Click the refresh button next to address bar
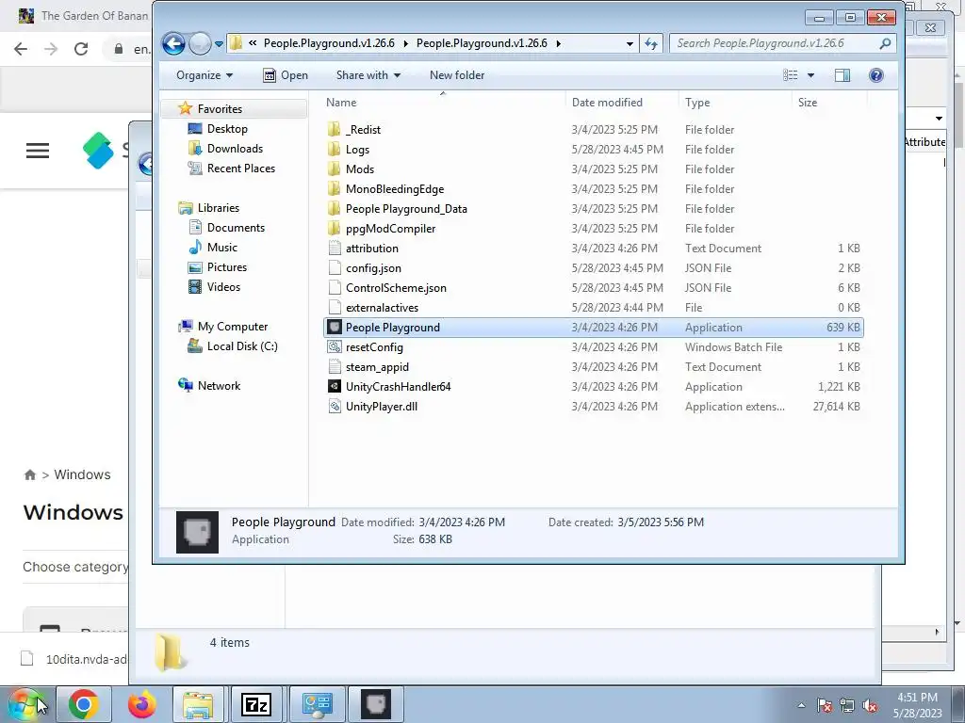 651,43
